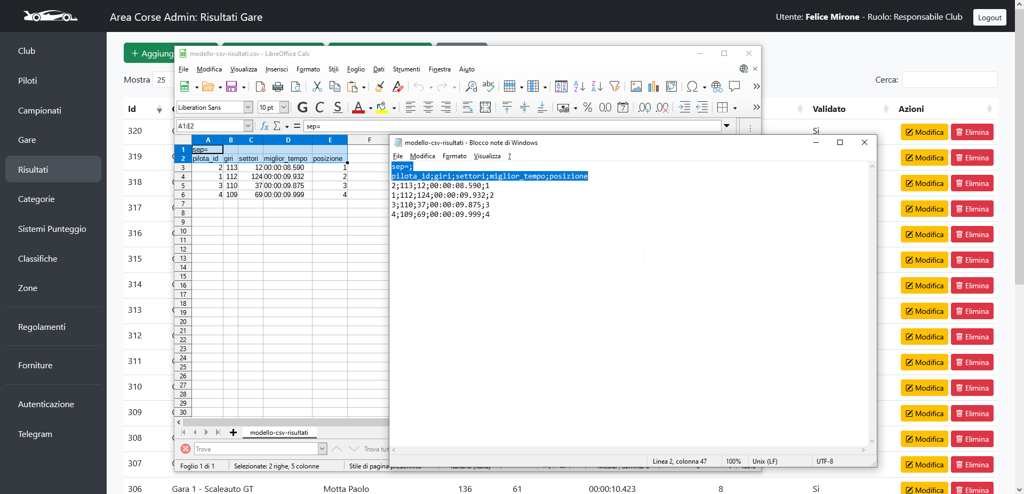Toggle underline formatting (S) in Calc
Screen dimensions: 1024x494
pyautogui.click(x=338, y=108)
